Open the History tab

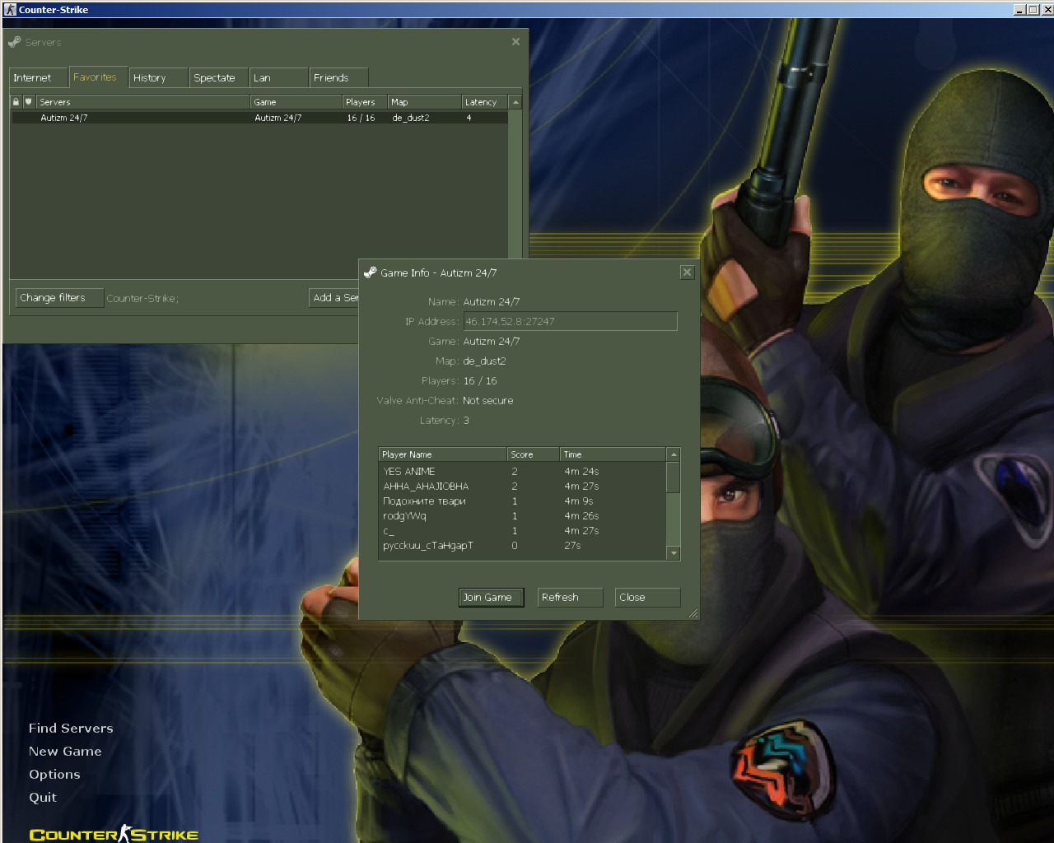pyautogui.click(x=159, y=77)
